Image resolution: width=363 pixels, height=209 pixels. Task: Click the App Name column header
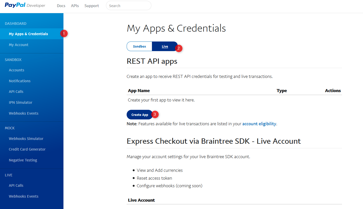click(x=139, y=91)
